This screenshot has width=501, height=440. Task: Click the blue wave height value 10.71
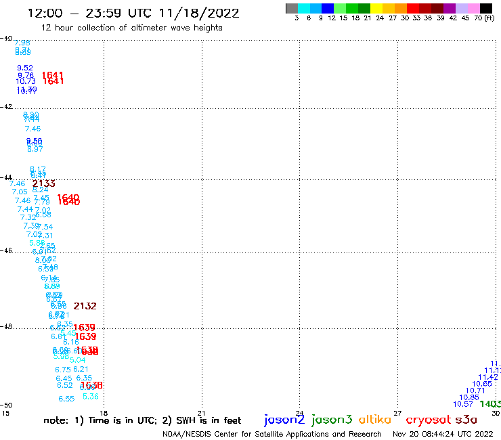(x=475, y=391)
